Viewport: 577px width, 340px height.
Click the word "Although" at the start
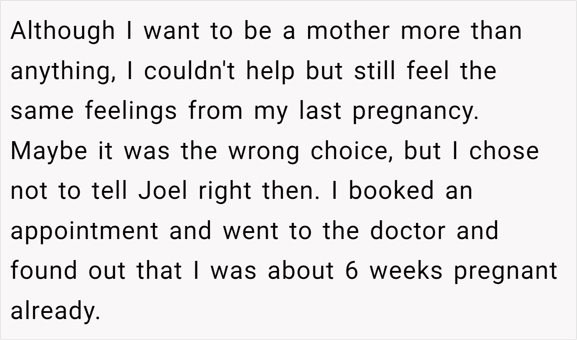click(x=62, y=31)
